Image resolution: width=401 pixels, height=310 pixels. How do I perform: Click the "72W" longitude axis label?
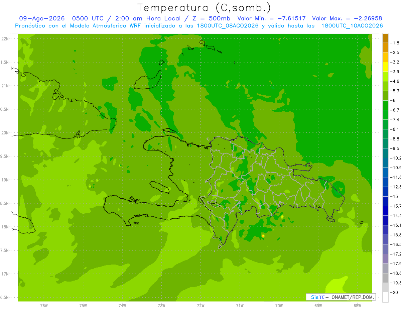(200, 306)
